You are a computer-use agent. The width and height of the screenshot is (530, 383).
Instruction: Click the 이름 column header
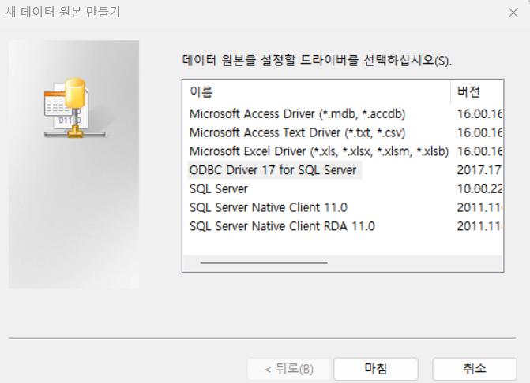pos(317,91)
